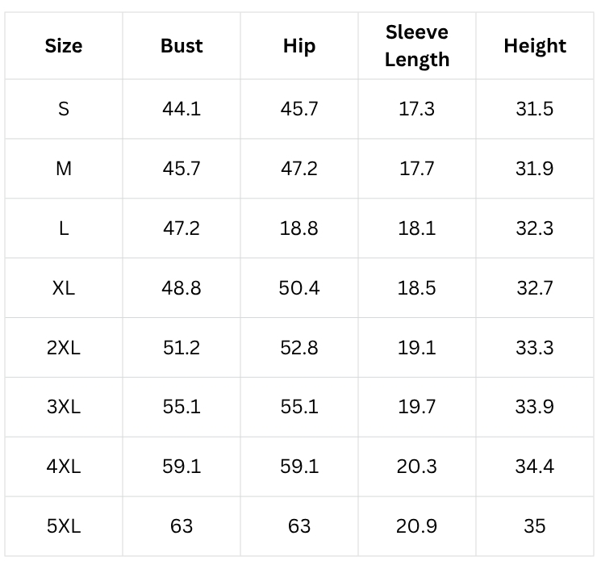Click the Hip column header
Image resolution: width=597 pixels, height=565 pixels.
coord(299,46)
